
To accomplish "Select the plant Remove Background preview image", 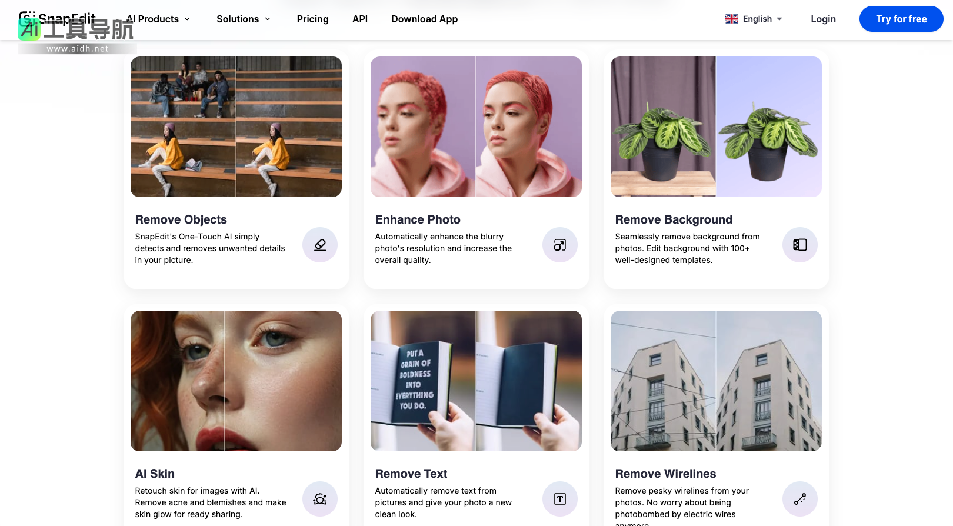I will 716,126.
